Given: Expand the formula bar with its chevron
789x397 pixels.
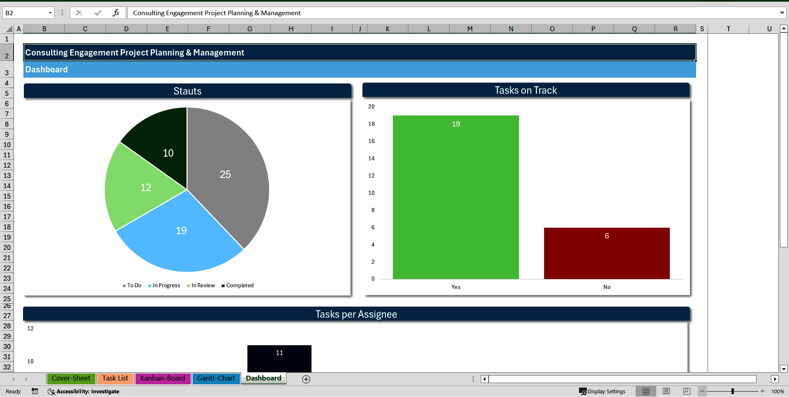Looking at the screenshot, I should pos(782,13).
